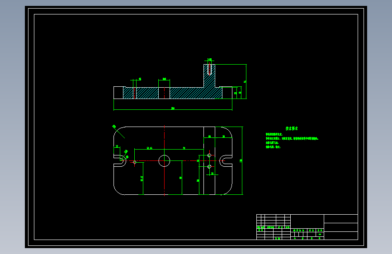Pick the lone small hole left of center circle
This screenshot has height=254, width=392.
coord(134,162)
